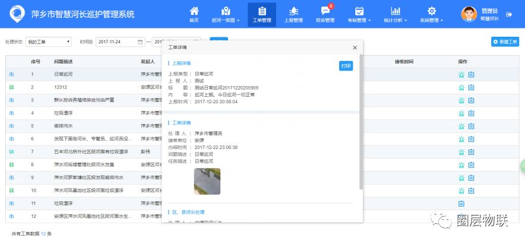
Task: Click the 萍水河后埠管理处段河水发臭 cell
Action: [x=84, y=164]
